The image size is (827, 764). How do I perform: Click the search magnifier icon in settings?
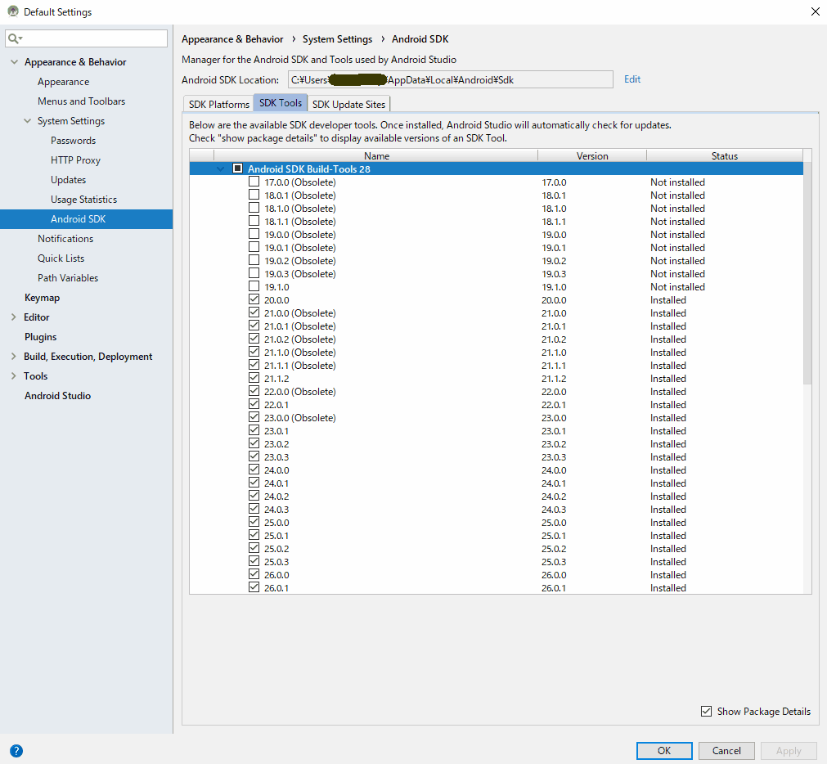tap(15, 39)
